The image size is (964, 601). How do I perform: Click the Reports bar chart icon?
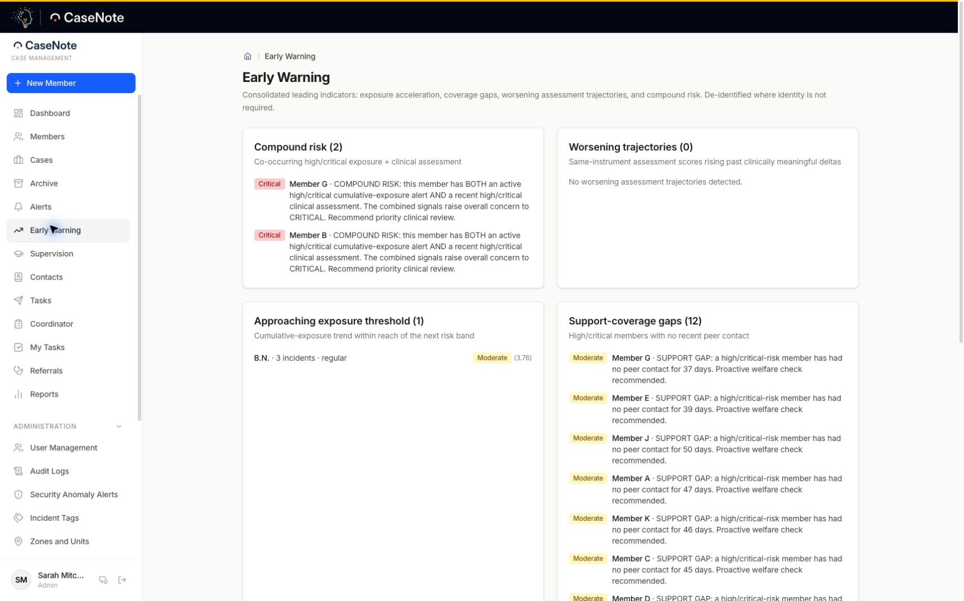click(x=19, y=394)
